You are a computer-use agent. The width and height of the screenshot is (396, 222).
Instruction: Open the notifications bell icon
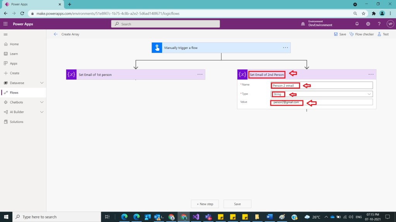tap(357, 24)
